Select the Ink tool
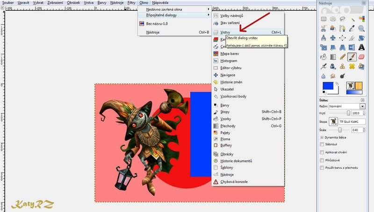Viewport: 374px width, 212px height. point(333,66)
